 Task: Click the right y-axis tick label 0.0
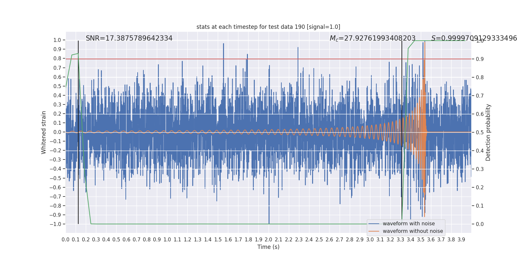[480, 224]
